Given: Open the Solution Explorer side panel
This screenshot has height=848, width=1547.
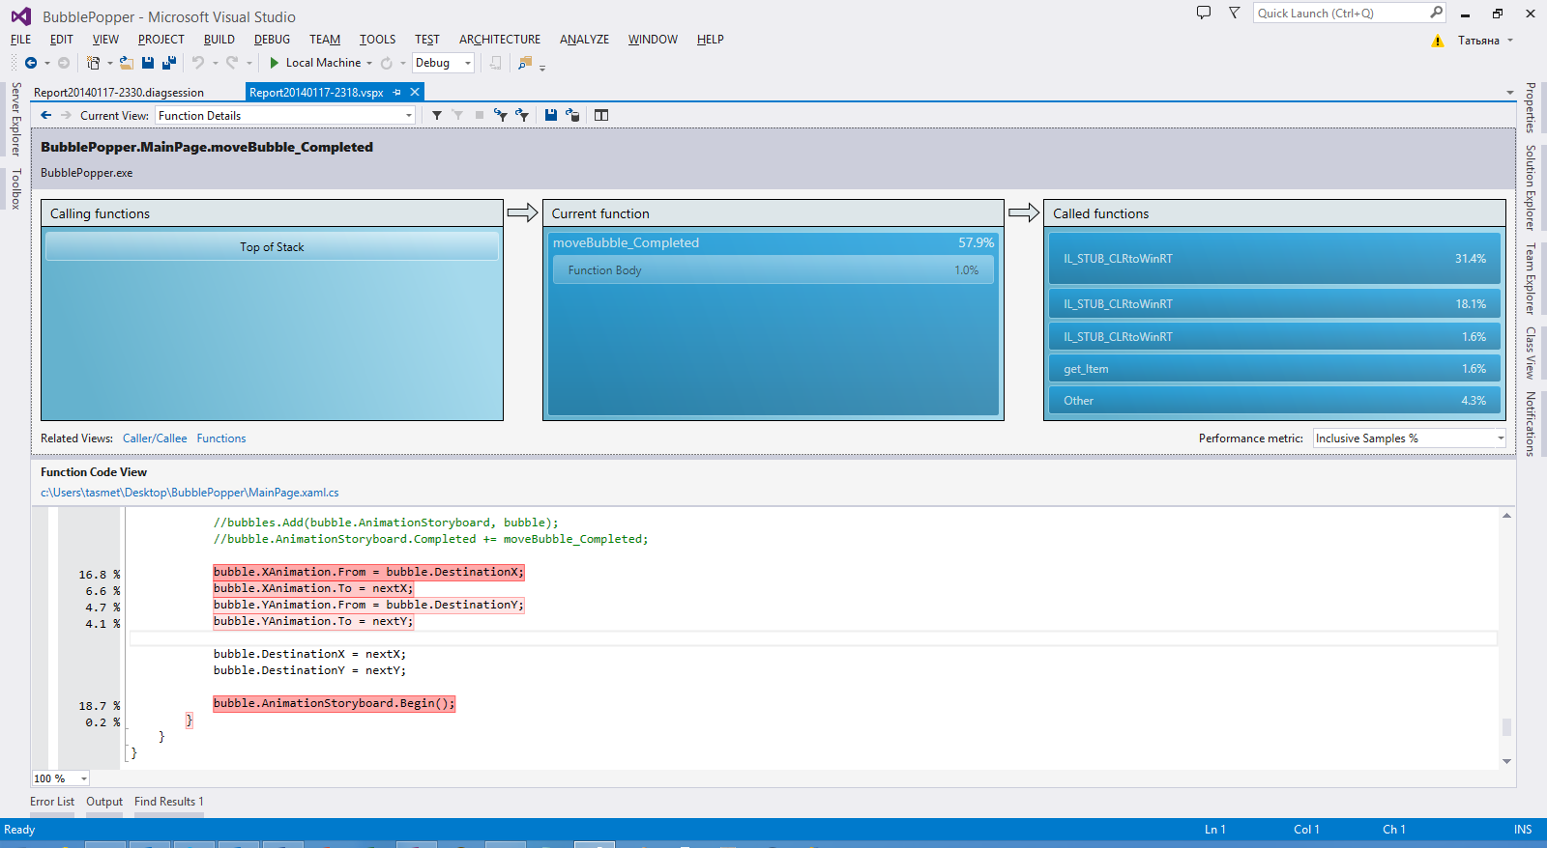Looking at the screenshot, I should (x=1531, y=187).
